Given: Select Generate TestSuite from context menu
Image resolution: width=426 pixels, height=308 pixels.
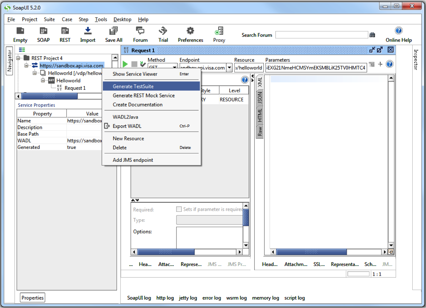Looking at the screenshot, I should click(x=133, y=86).
